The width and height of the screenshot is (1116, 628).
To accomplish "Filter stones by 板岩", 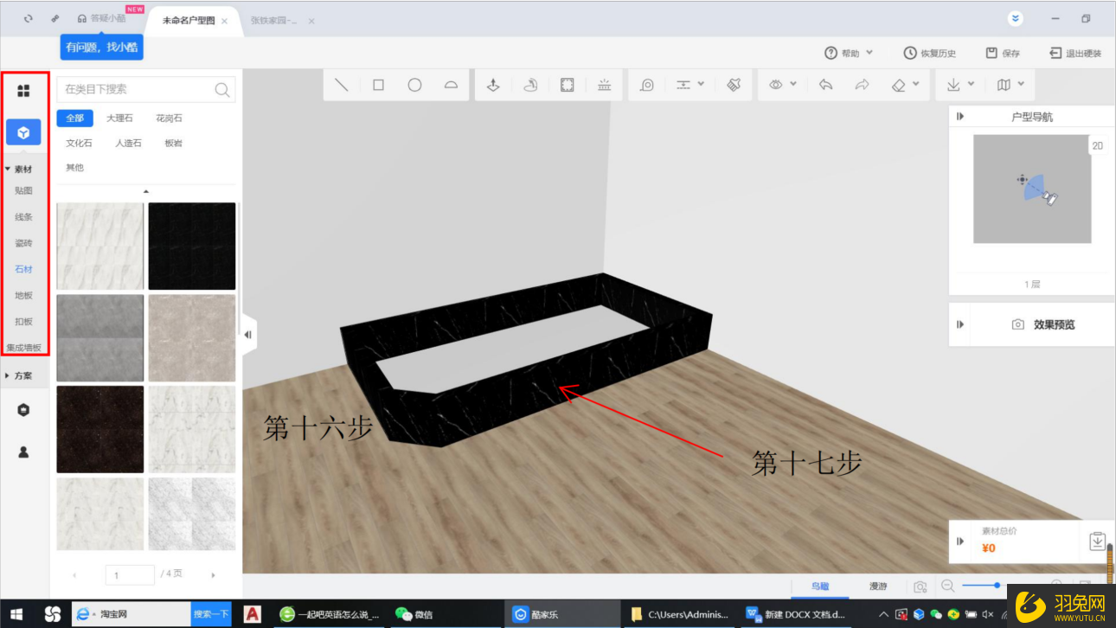I will point(173,143).
